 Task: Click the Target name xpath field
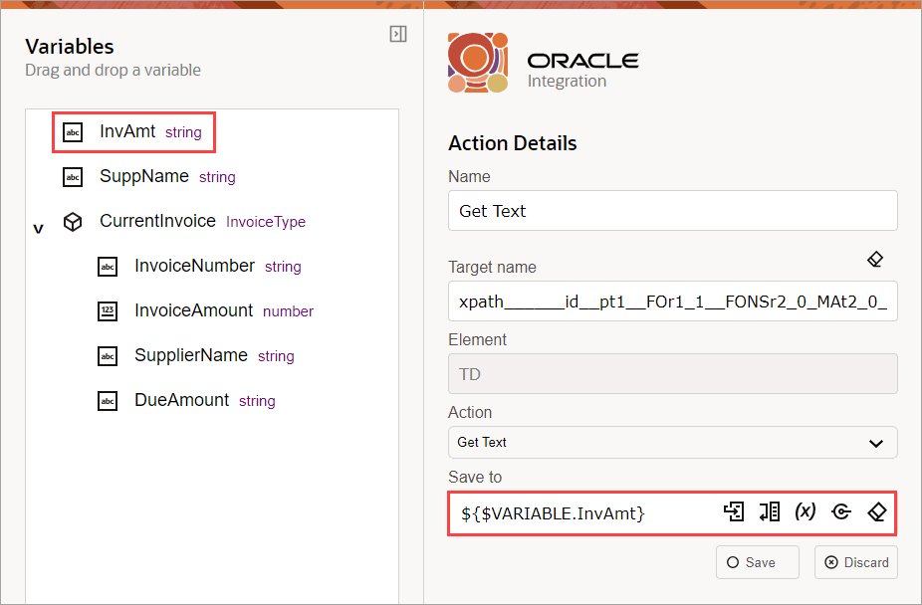[x=673, y=301]
